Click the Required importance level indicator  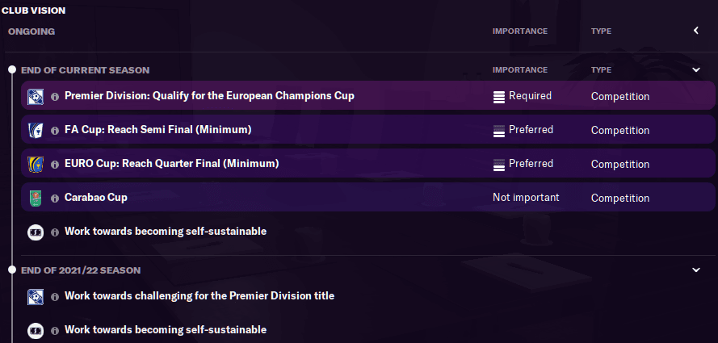522,96
